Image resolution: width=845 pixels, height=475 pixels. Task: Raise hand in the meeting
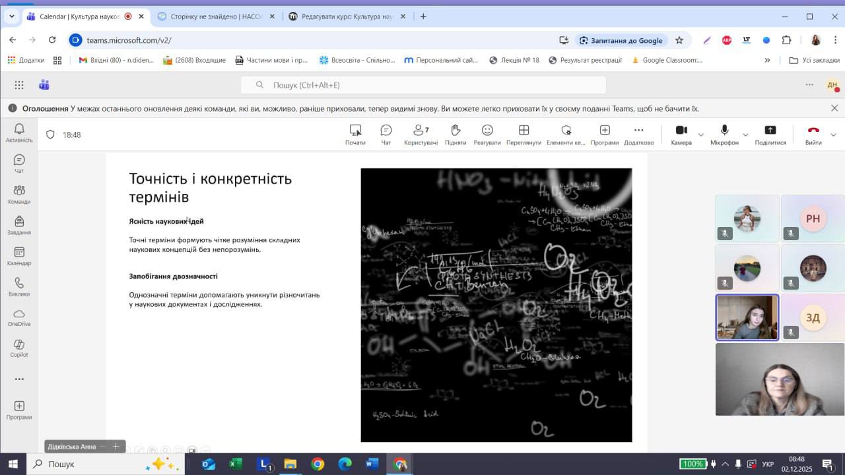pyautogui.click(x=455, y=135)
